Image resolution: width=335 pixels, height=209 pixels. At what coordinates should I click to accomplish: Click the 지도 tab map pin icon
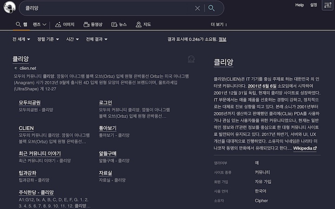coord(139,25)
